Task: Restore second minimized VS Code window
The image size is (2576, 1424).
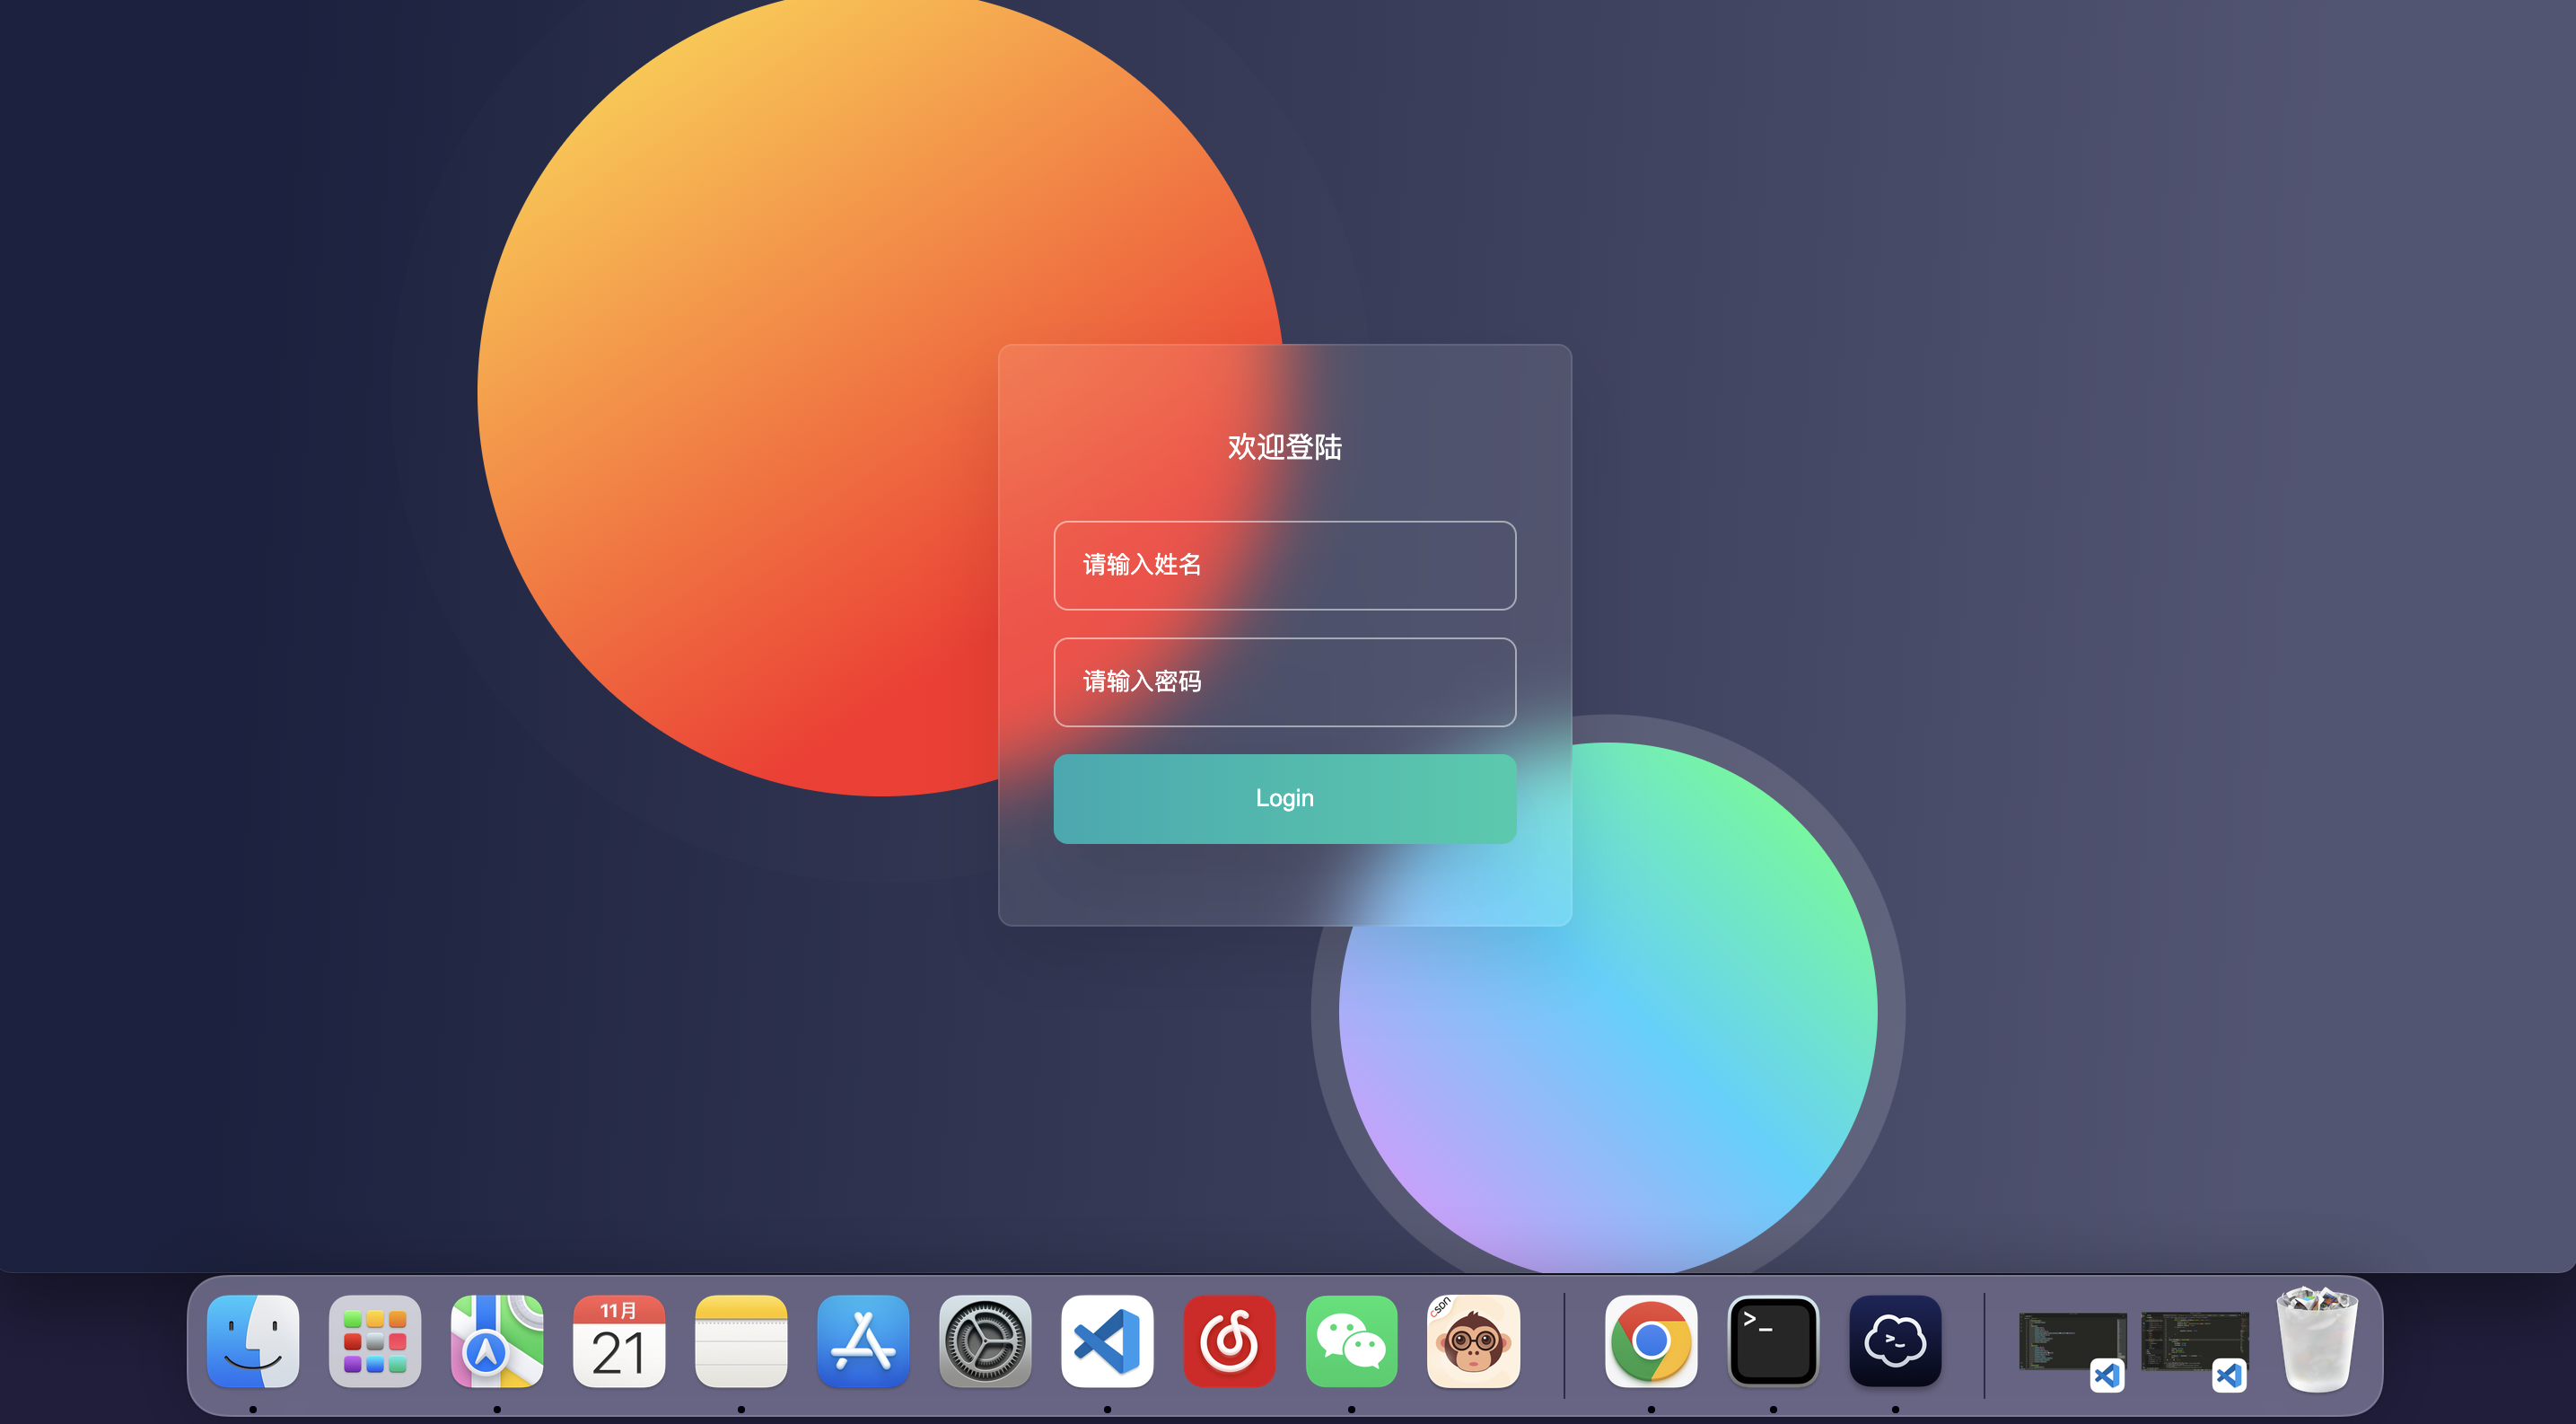Action: tap(2194, 1343)
